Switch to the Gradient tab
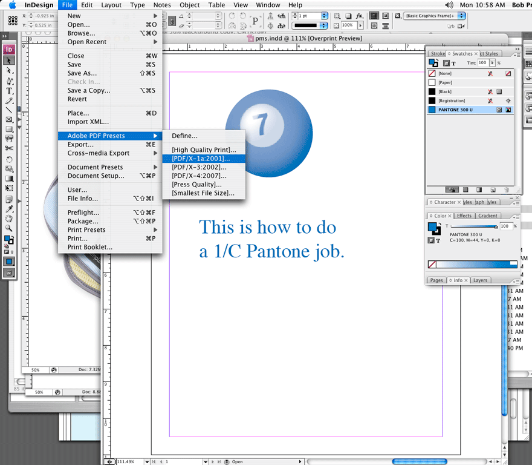Image resolution: width=532 pixels, height=465 pixels. tap(487, 216)
